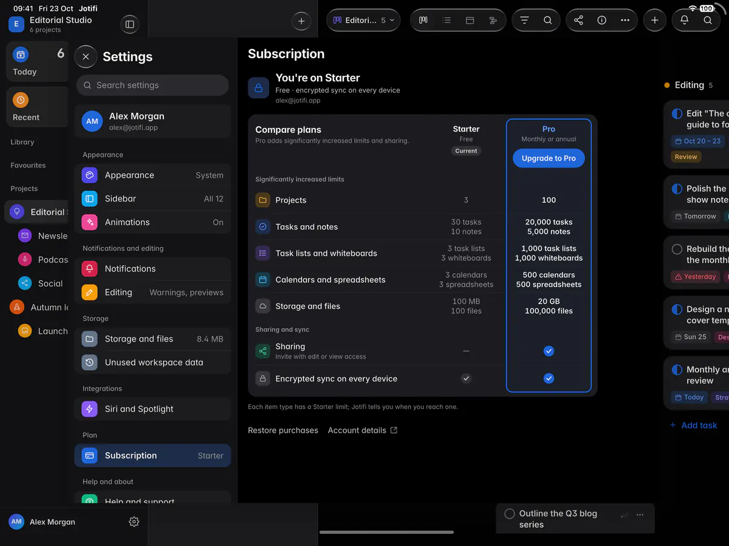This screenshot has height=546, width=729.
Task: Click the Oct 20 – 23 date chip
Action: 697,141
